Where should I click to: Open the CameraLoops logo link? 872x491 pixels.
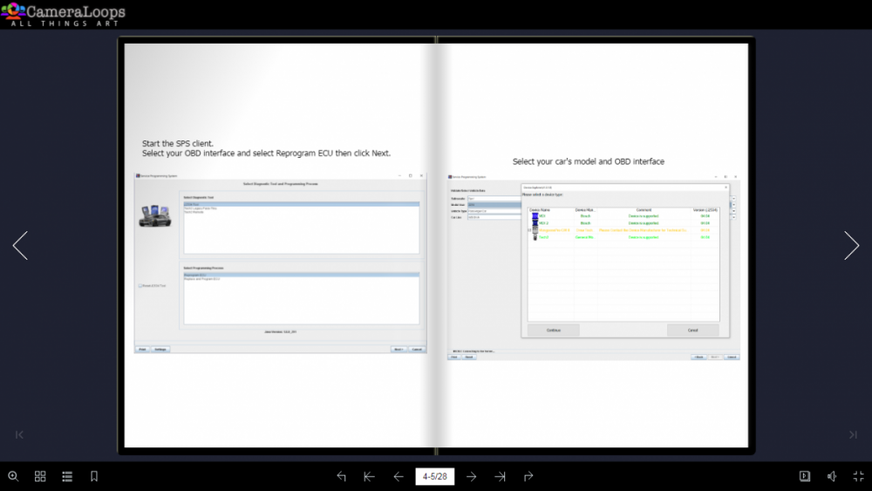point(64,15)
